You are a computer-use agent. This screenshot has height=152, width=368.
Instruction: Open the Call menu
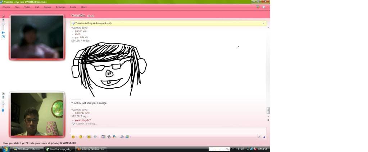pos(37,7)
